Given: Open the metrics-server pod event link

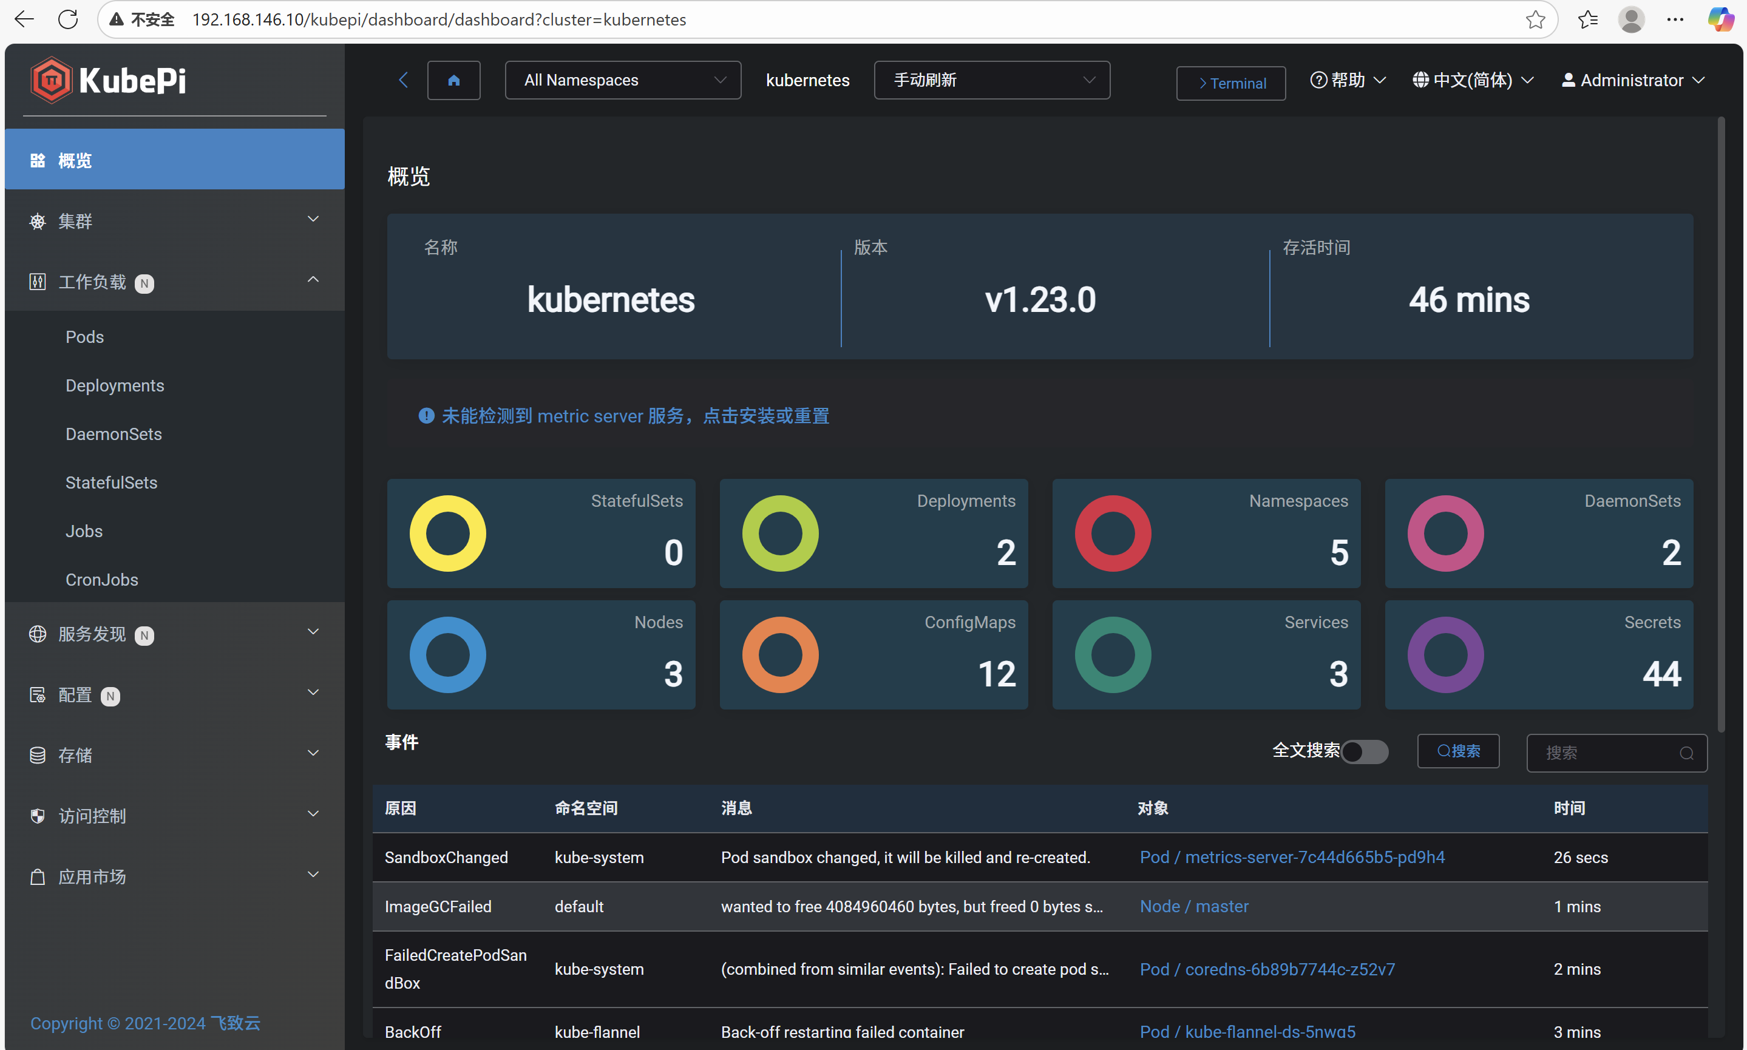Looking at the screenshot, I should tap(1292, 858).
